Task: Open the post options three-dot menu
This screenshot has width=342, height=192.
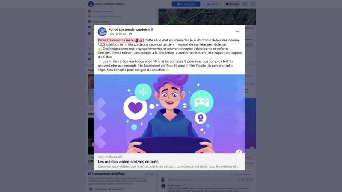Action: 238,31
